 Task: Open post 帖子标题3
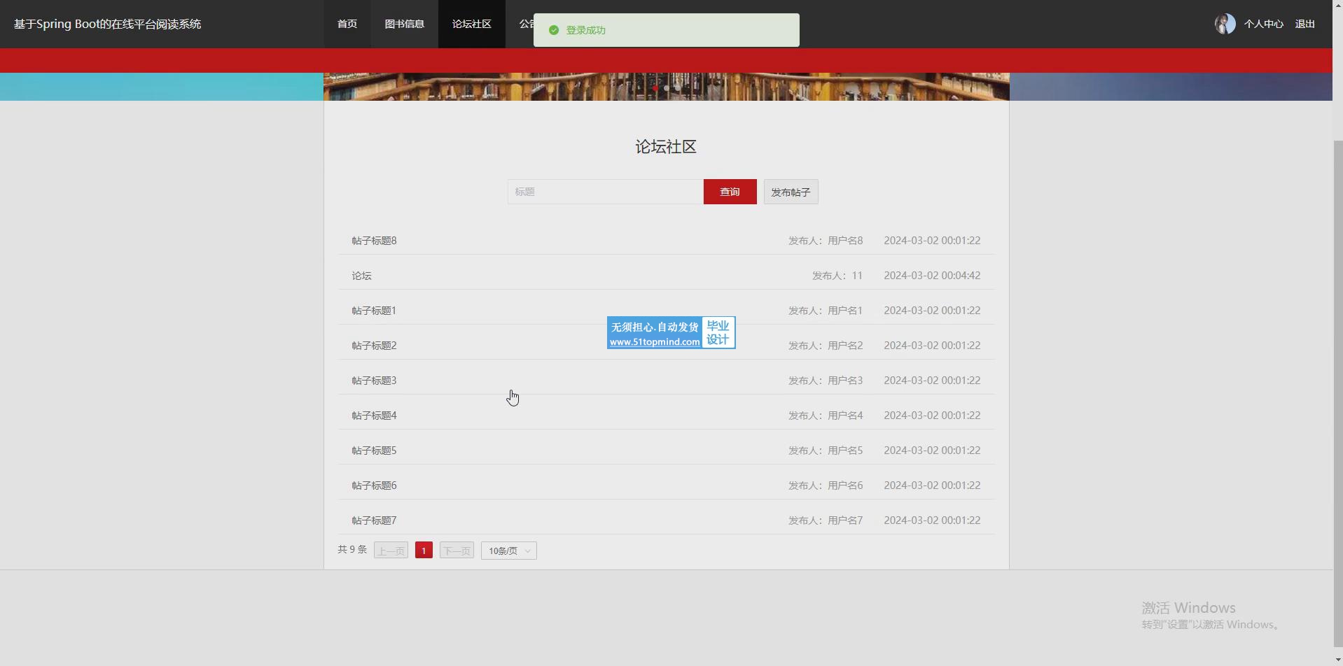(374, 381)
